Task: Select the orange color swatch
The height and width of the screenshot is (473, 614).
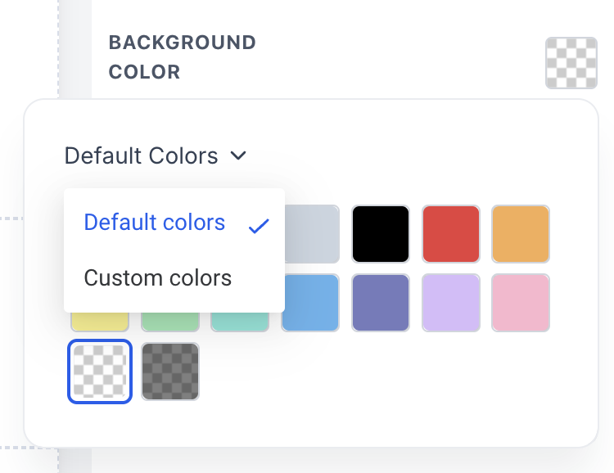Action: 521,234
